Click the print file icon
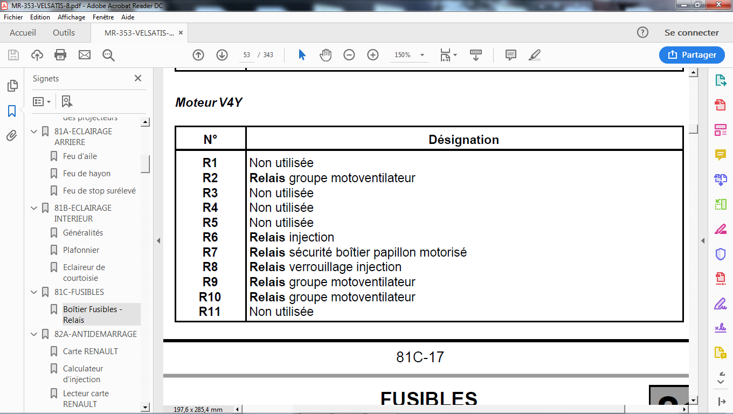733x414 pixels. point(60,55)
